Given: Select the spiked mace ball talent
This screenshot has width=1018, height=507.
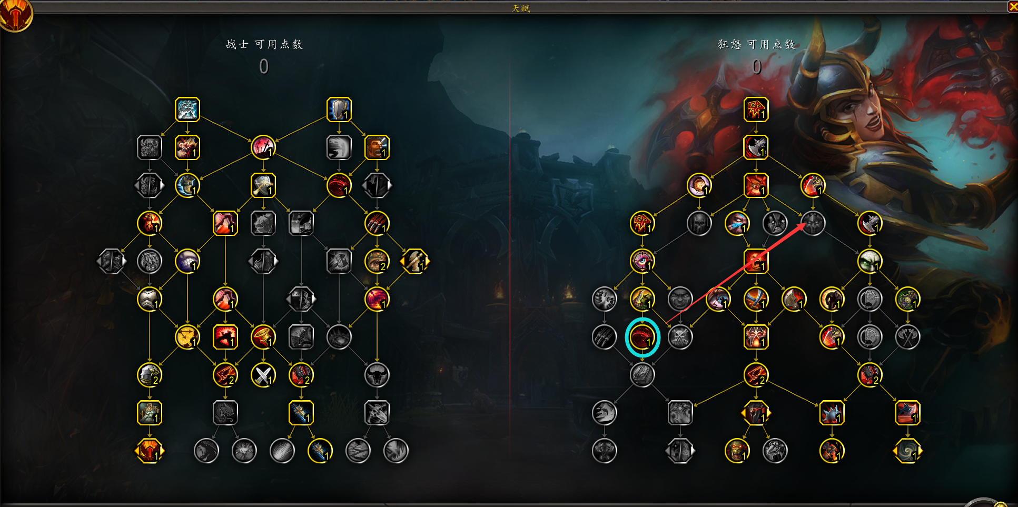Looking at the screenshot, I should click(832, 413).
